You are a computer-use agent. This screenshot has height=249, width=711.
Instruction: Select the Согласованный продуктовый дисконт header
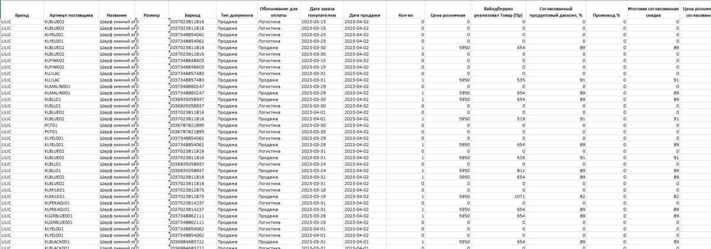point(557,10)
